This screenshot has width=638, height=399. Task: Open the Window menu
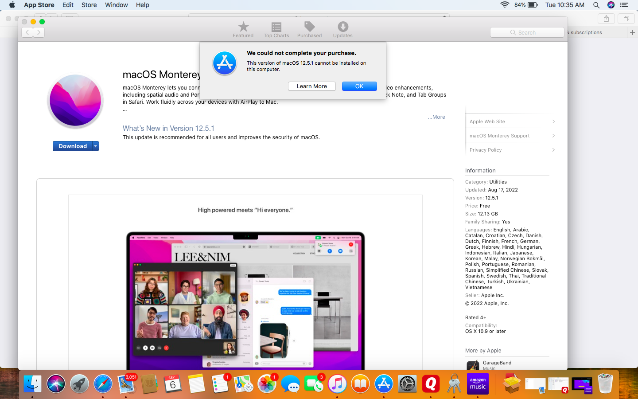click(x=116, y=5)
